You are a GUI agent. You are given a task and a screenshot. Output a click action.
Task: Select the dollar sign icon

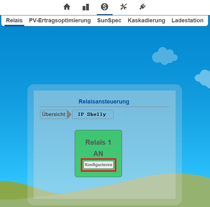(x=104, y=7)
